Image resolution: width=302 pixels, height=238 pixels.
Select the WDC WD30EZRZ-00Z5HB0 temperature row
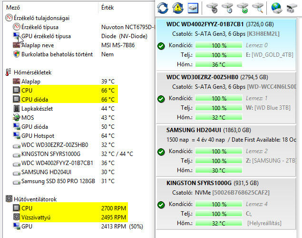64,145
